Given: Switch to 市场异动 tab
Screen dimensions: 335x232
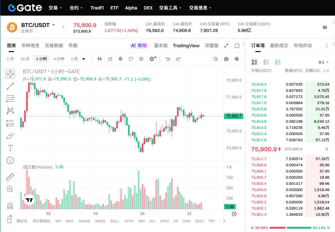Looking at the screenshot, I should pos(303,46).
